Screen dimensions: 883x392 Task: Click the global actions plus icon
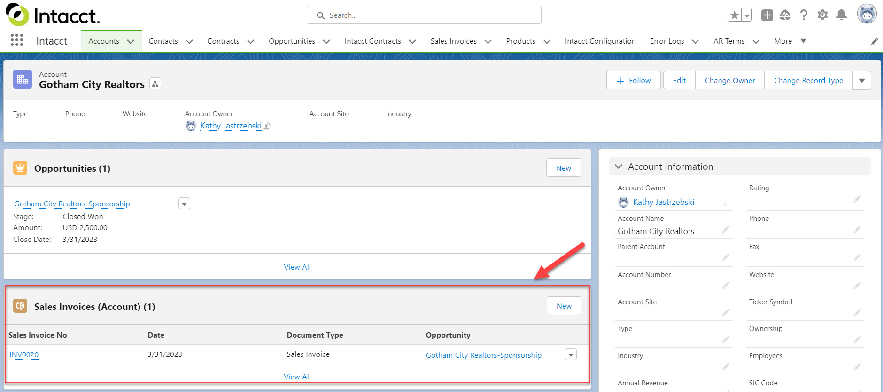tap(767, 15)
